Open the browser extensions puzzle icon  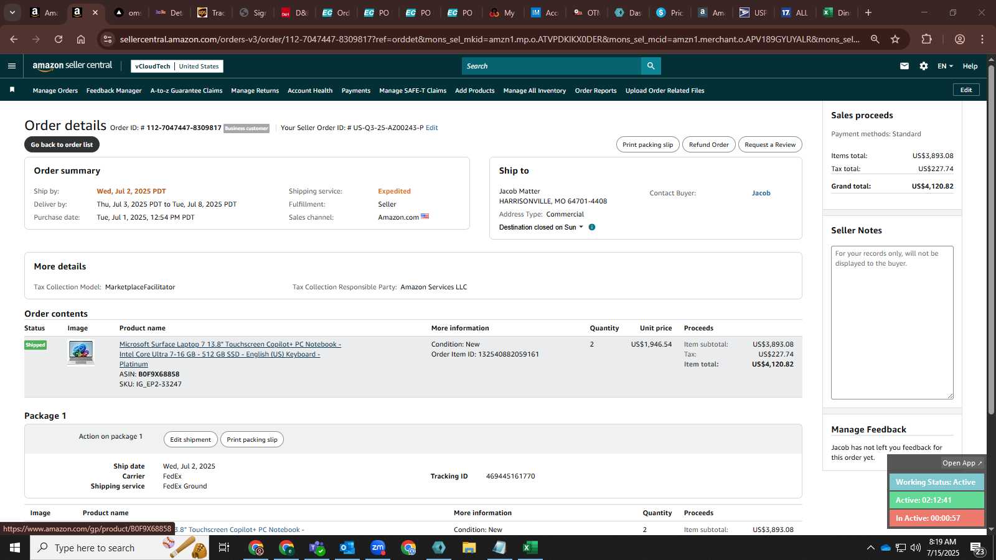click(926, 39)
